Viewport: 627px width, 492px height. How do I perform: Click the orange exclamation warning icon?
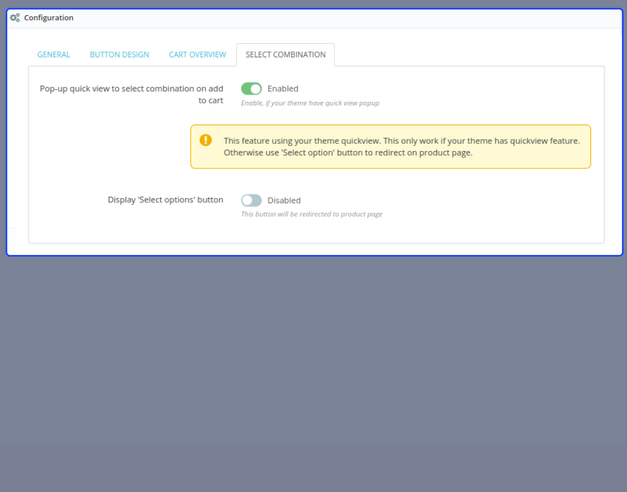coord(205,140)
